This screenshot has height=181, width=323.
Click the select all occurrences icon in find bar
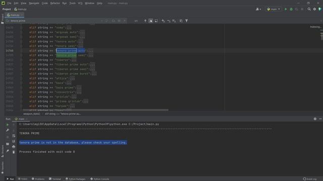[174, 21]
